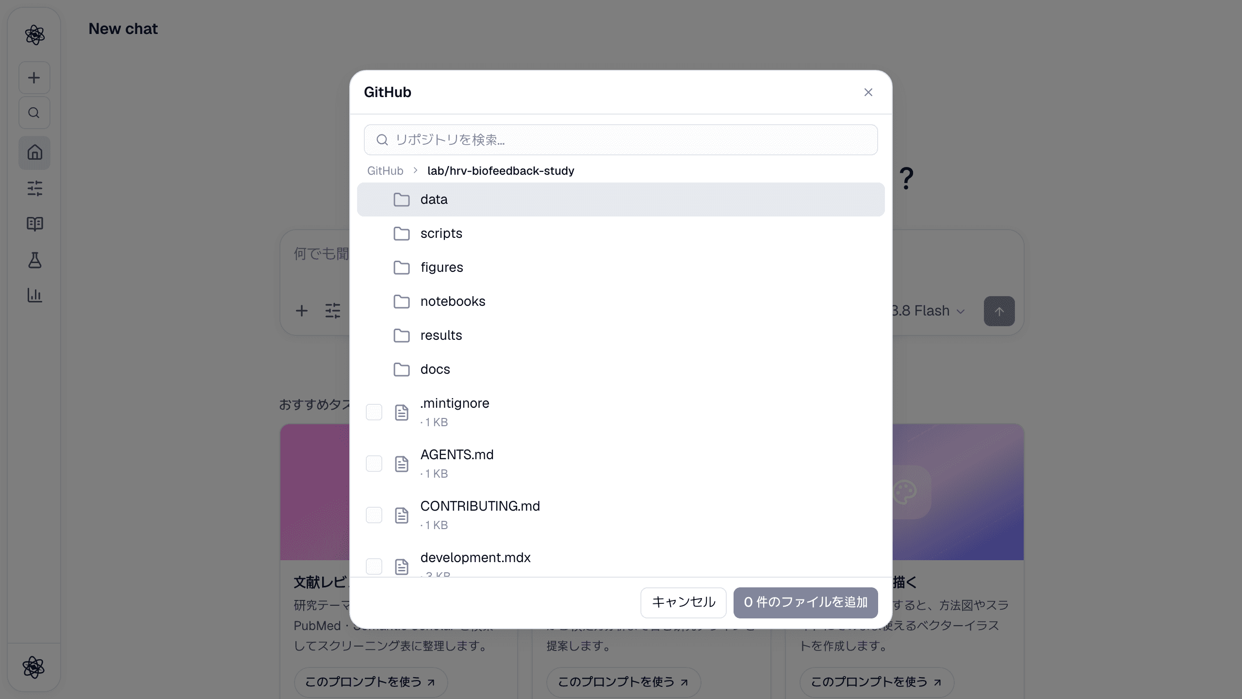Open the bar chart icon in sidebar
This screenshot has width=1242, height=699.
pyautogui.click(x=34, y=295)
